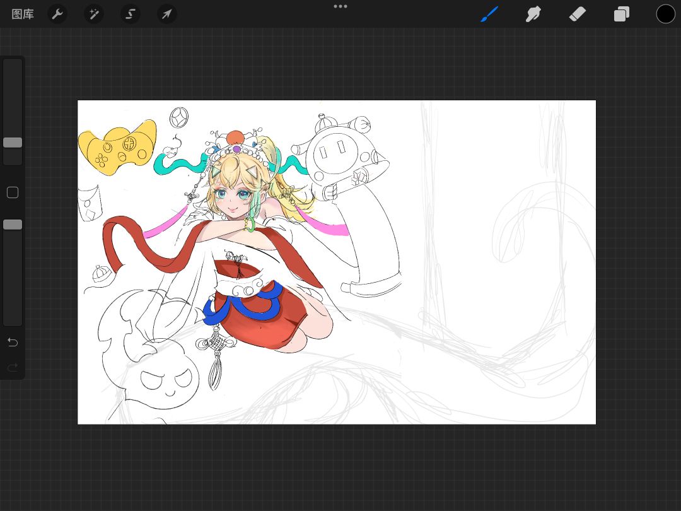Toggle the square modify button on sidebar
This screenshot has width=681, height=511.
coord(13,192)
